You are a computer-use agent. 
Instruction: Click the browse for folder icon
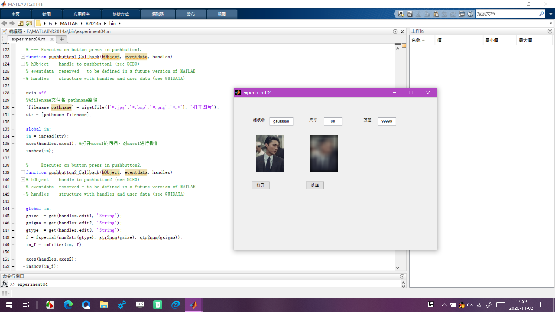pos(29,23)
